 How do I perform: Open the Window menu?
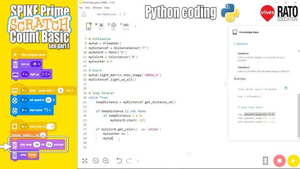tap(97, 8)
